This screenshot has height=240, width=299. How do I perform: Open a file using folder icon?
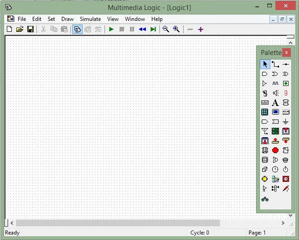coord(20,30)
